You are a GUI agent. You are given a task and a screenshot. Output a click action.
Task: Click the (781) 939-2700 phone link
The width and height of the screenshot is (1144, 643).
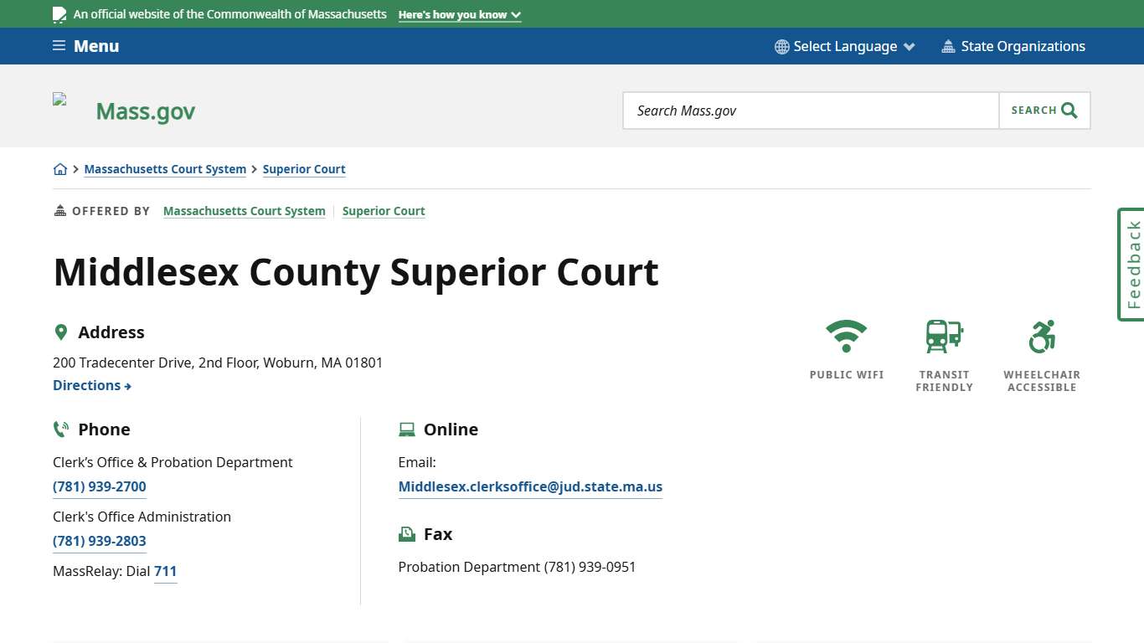point(99,486)
